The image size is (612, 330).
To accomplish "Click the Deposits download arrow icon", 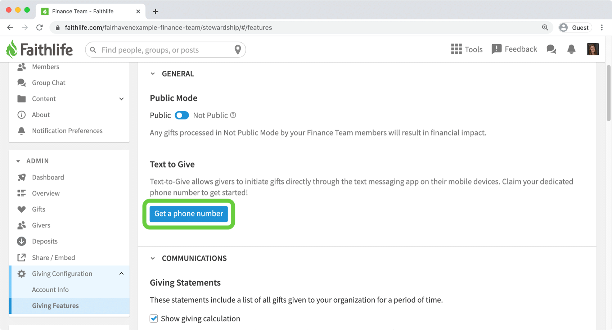I will 22,241.
